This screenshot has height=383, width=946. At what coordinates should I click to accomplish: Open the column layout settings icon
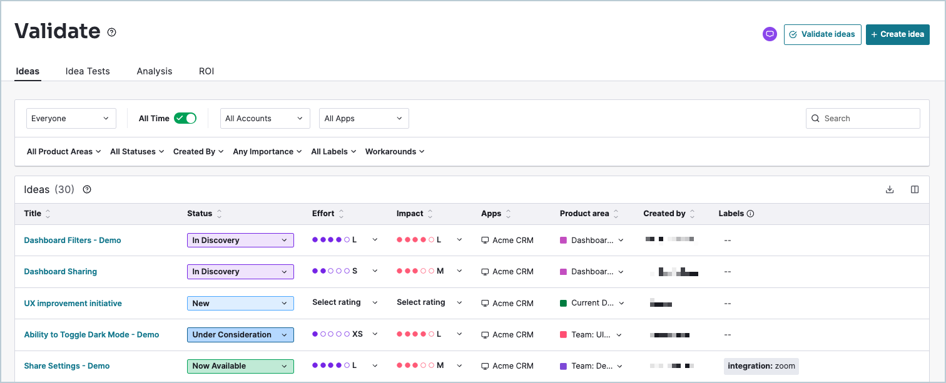pos(915,190)
